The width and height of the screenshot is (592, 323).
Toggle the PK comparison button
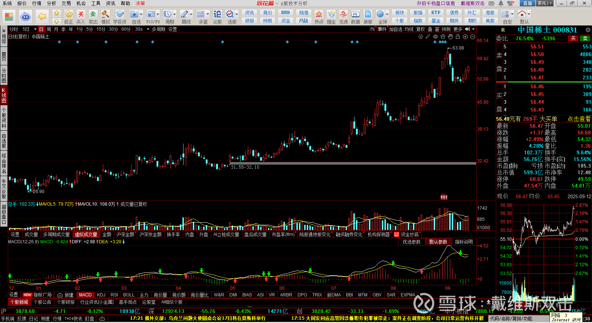click(x=373, y=29)
